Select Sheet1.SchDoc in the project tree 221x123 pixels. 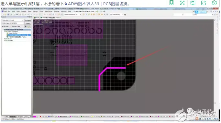point(12,33)
